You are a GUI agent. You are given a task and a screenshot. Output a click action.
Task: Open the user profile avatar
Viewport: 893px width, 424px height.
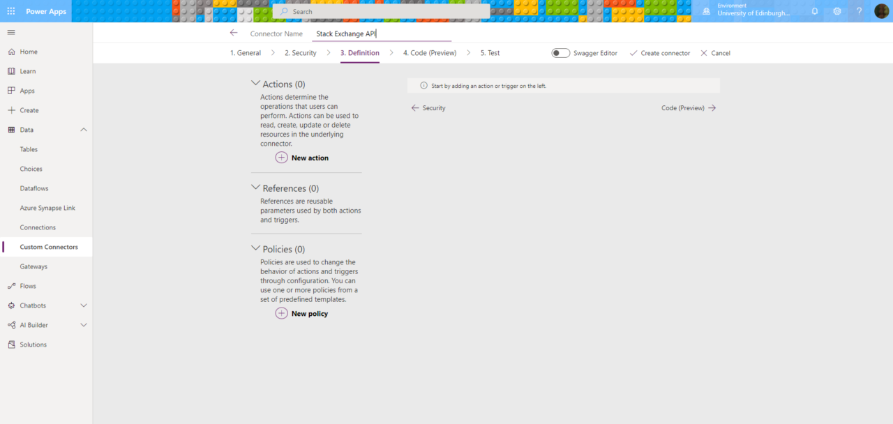coord(882,11)
